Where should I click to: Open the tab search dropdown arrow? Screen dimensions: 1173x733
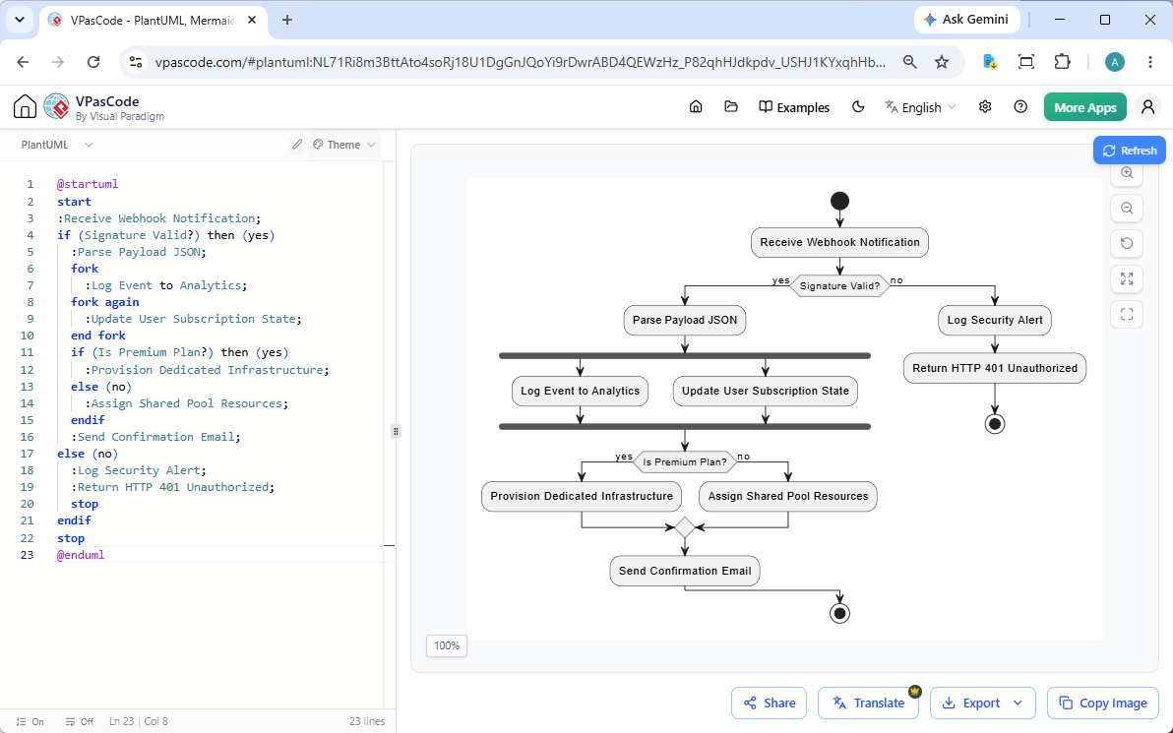pyautogui.click(x=20, y=20)
